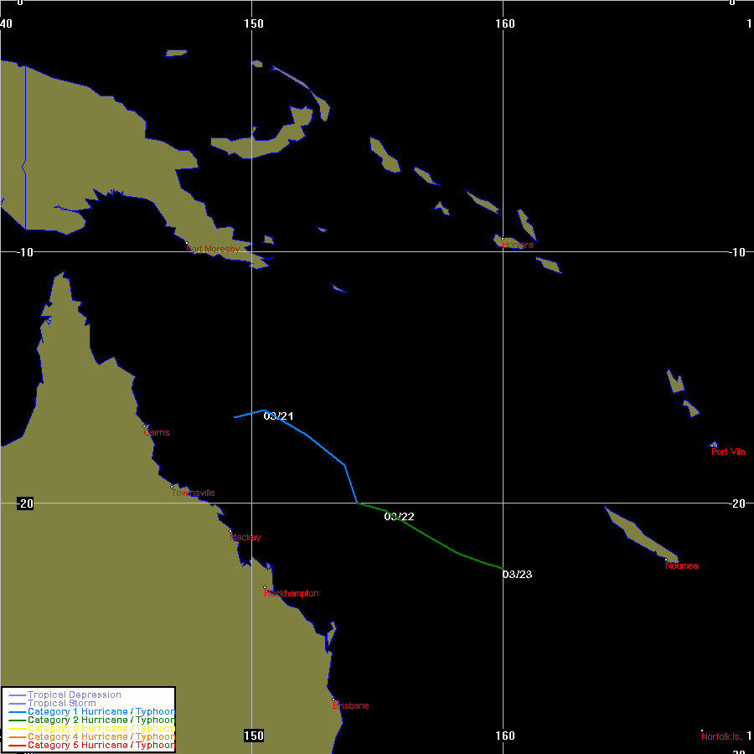Click the -20 latitude label on left
Image resolution: width=754 pixels, height=754 pixels.
pos(25,504)
